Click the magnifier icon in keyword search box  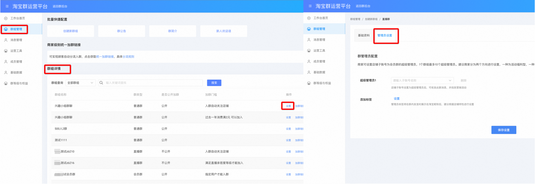[x=101, y=83]
